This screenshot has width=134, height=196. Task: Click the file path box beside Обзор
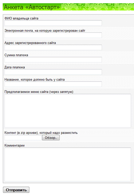tap(23, 138)
